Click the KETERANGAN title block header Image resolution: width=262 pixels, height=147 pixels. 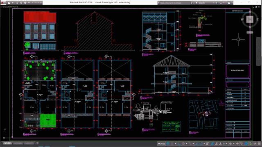(237, 11)
